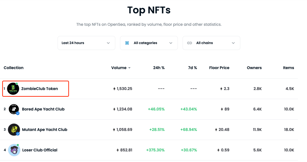Click the ZombieClub Token collection avatar
This screenshot has width=307, height=162.
point(13,89)
